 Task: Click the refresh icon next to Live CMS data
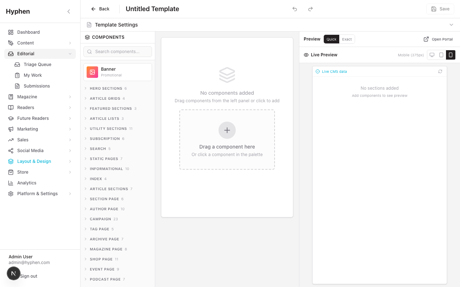point(440,71)
